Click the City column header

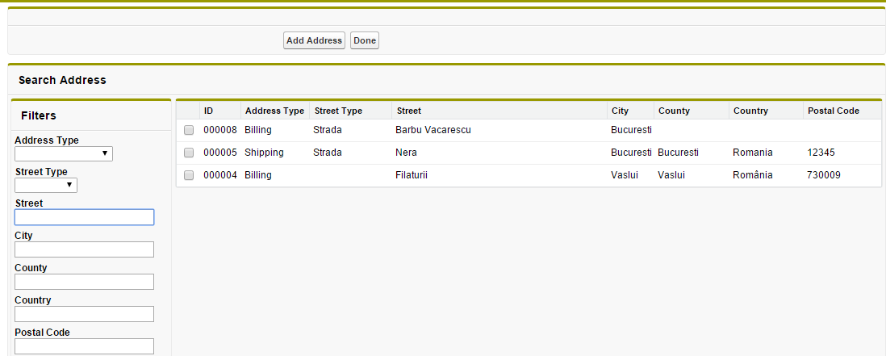(x=620, y=111)
